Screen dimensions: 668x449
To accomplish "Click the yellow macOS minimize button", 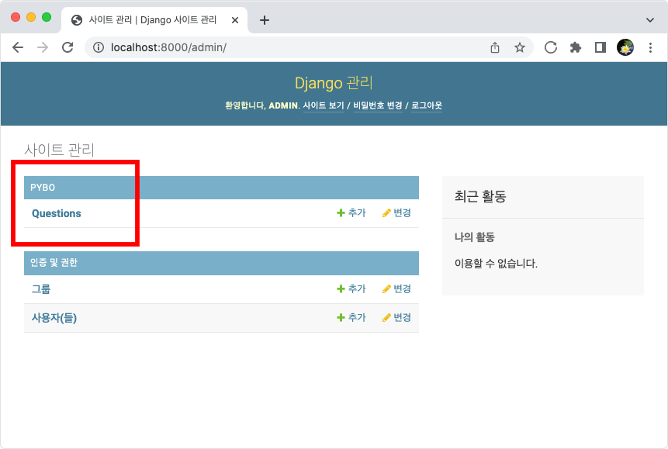I will [x=31, y=17].
